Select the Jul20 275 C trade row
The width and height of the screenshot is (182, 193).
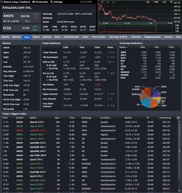pos(89,164)
